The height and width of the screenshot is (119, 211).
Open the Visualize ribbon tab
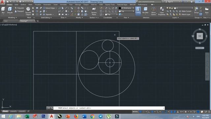[x=38, y=5]
